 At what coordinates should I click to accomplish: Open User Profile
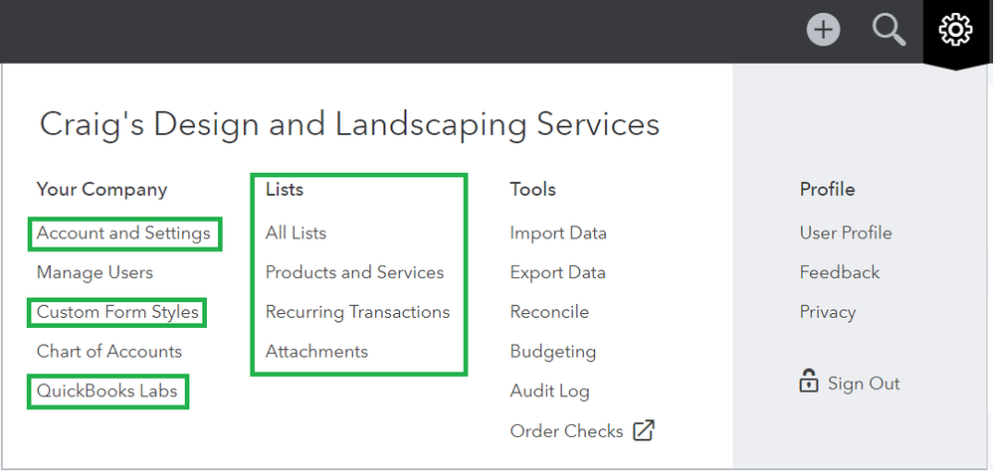coord(846,233)
